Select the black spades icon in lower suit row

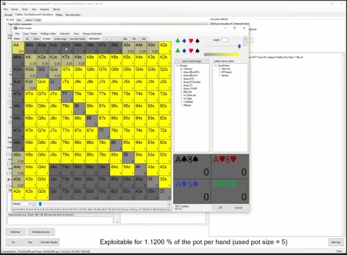(x=198, y=51)
